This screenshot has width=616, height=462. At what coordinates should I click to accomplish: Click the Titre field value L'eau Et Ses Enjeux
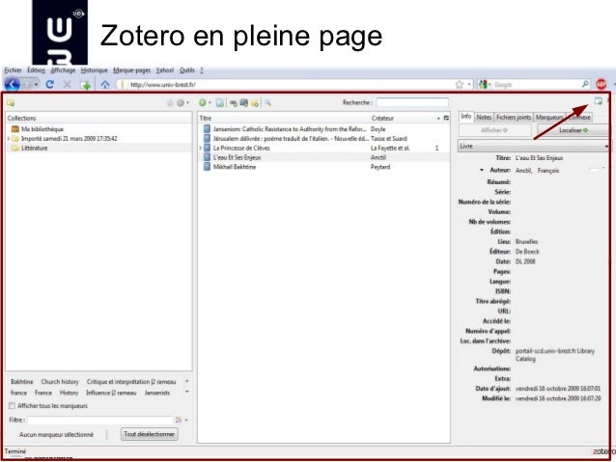coord(539,158)
